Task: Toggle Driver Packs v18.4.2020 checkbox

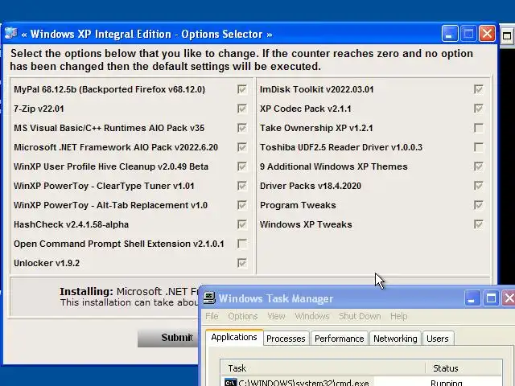Action: [479, 186]
